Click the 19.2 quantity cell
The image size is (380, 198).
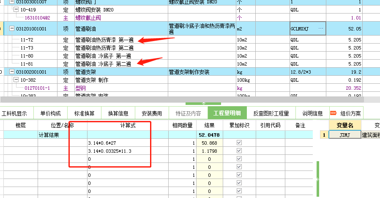pyautogui.click(x=344, y=72)
